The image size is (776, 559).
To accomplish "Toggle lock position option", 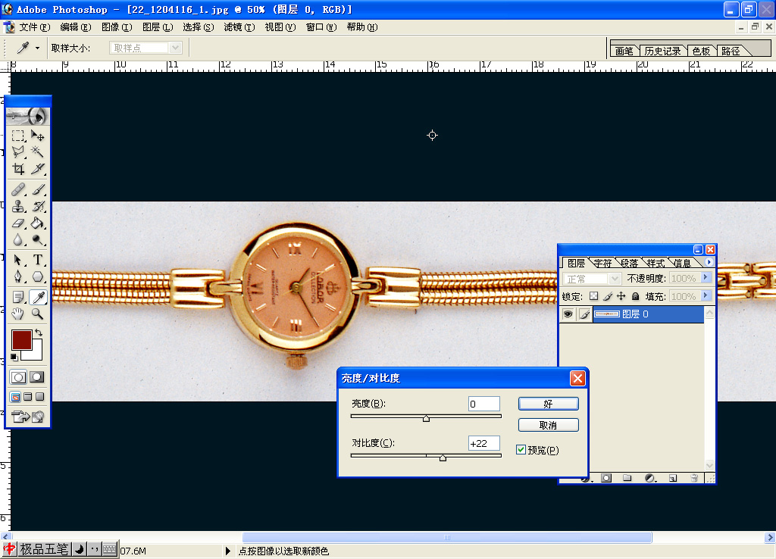I will (x=621, y=296).
